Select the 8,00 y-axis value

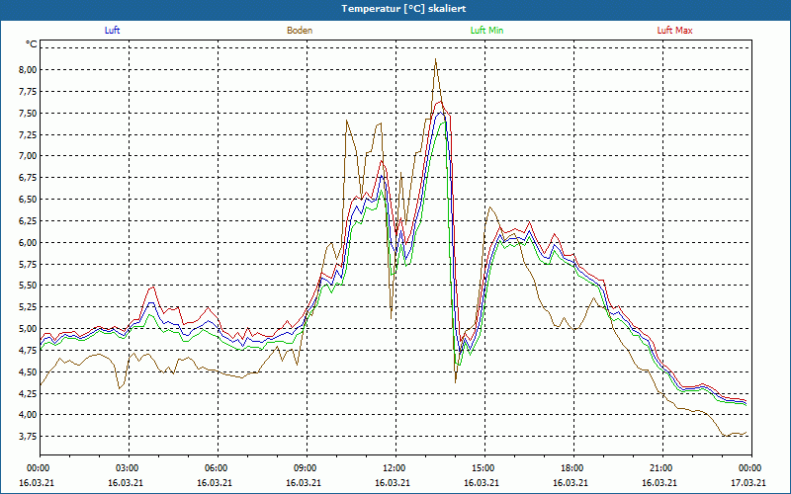[x=29, y=69]
